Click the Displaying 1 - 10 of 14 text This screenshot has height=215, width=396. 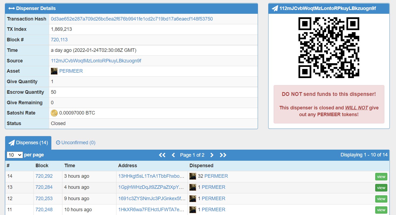point(364,155)
